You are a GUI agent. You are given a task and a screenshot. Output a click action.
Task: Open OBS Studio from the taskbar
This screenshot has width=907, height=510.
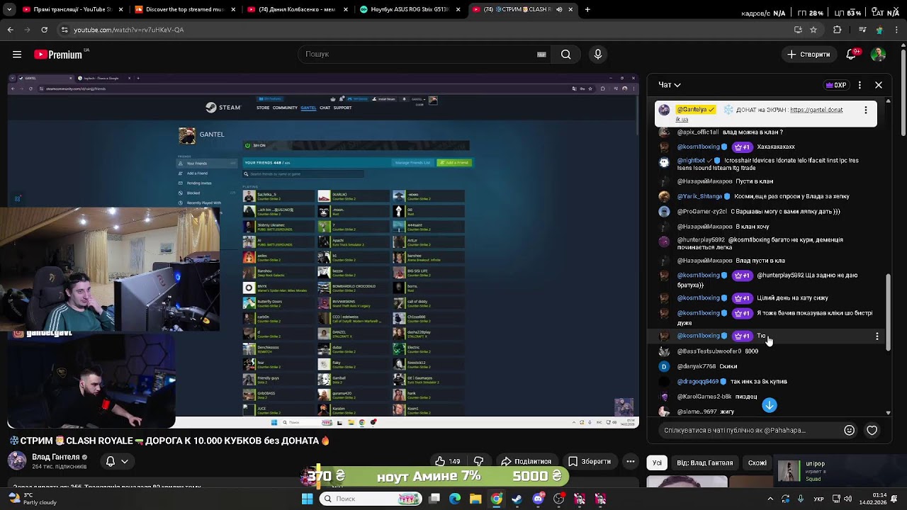point(559,499)
